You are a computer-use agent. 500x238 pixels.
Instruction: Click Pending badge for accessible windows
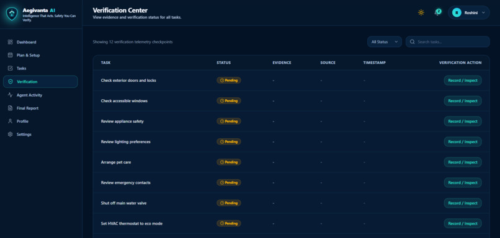[x=229, y=100]
